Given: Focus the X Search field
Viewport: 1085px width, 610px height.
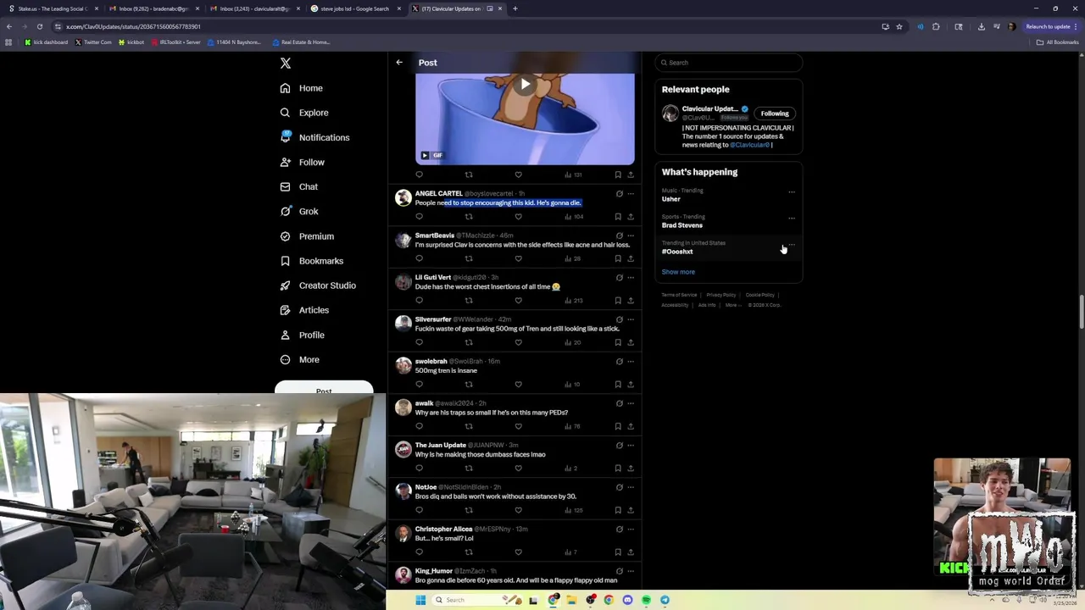Looking at the screenshot, I should [728, 63].
